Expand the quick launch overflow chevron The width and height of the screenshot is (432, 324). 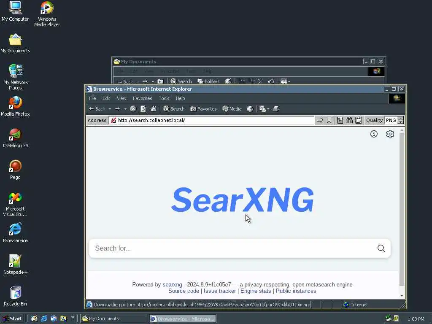click(73, 317)
